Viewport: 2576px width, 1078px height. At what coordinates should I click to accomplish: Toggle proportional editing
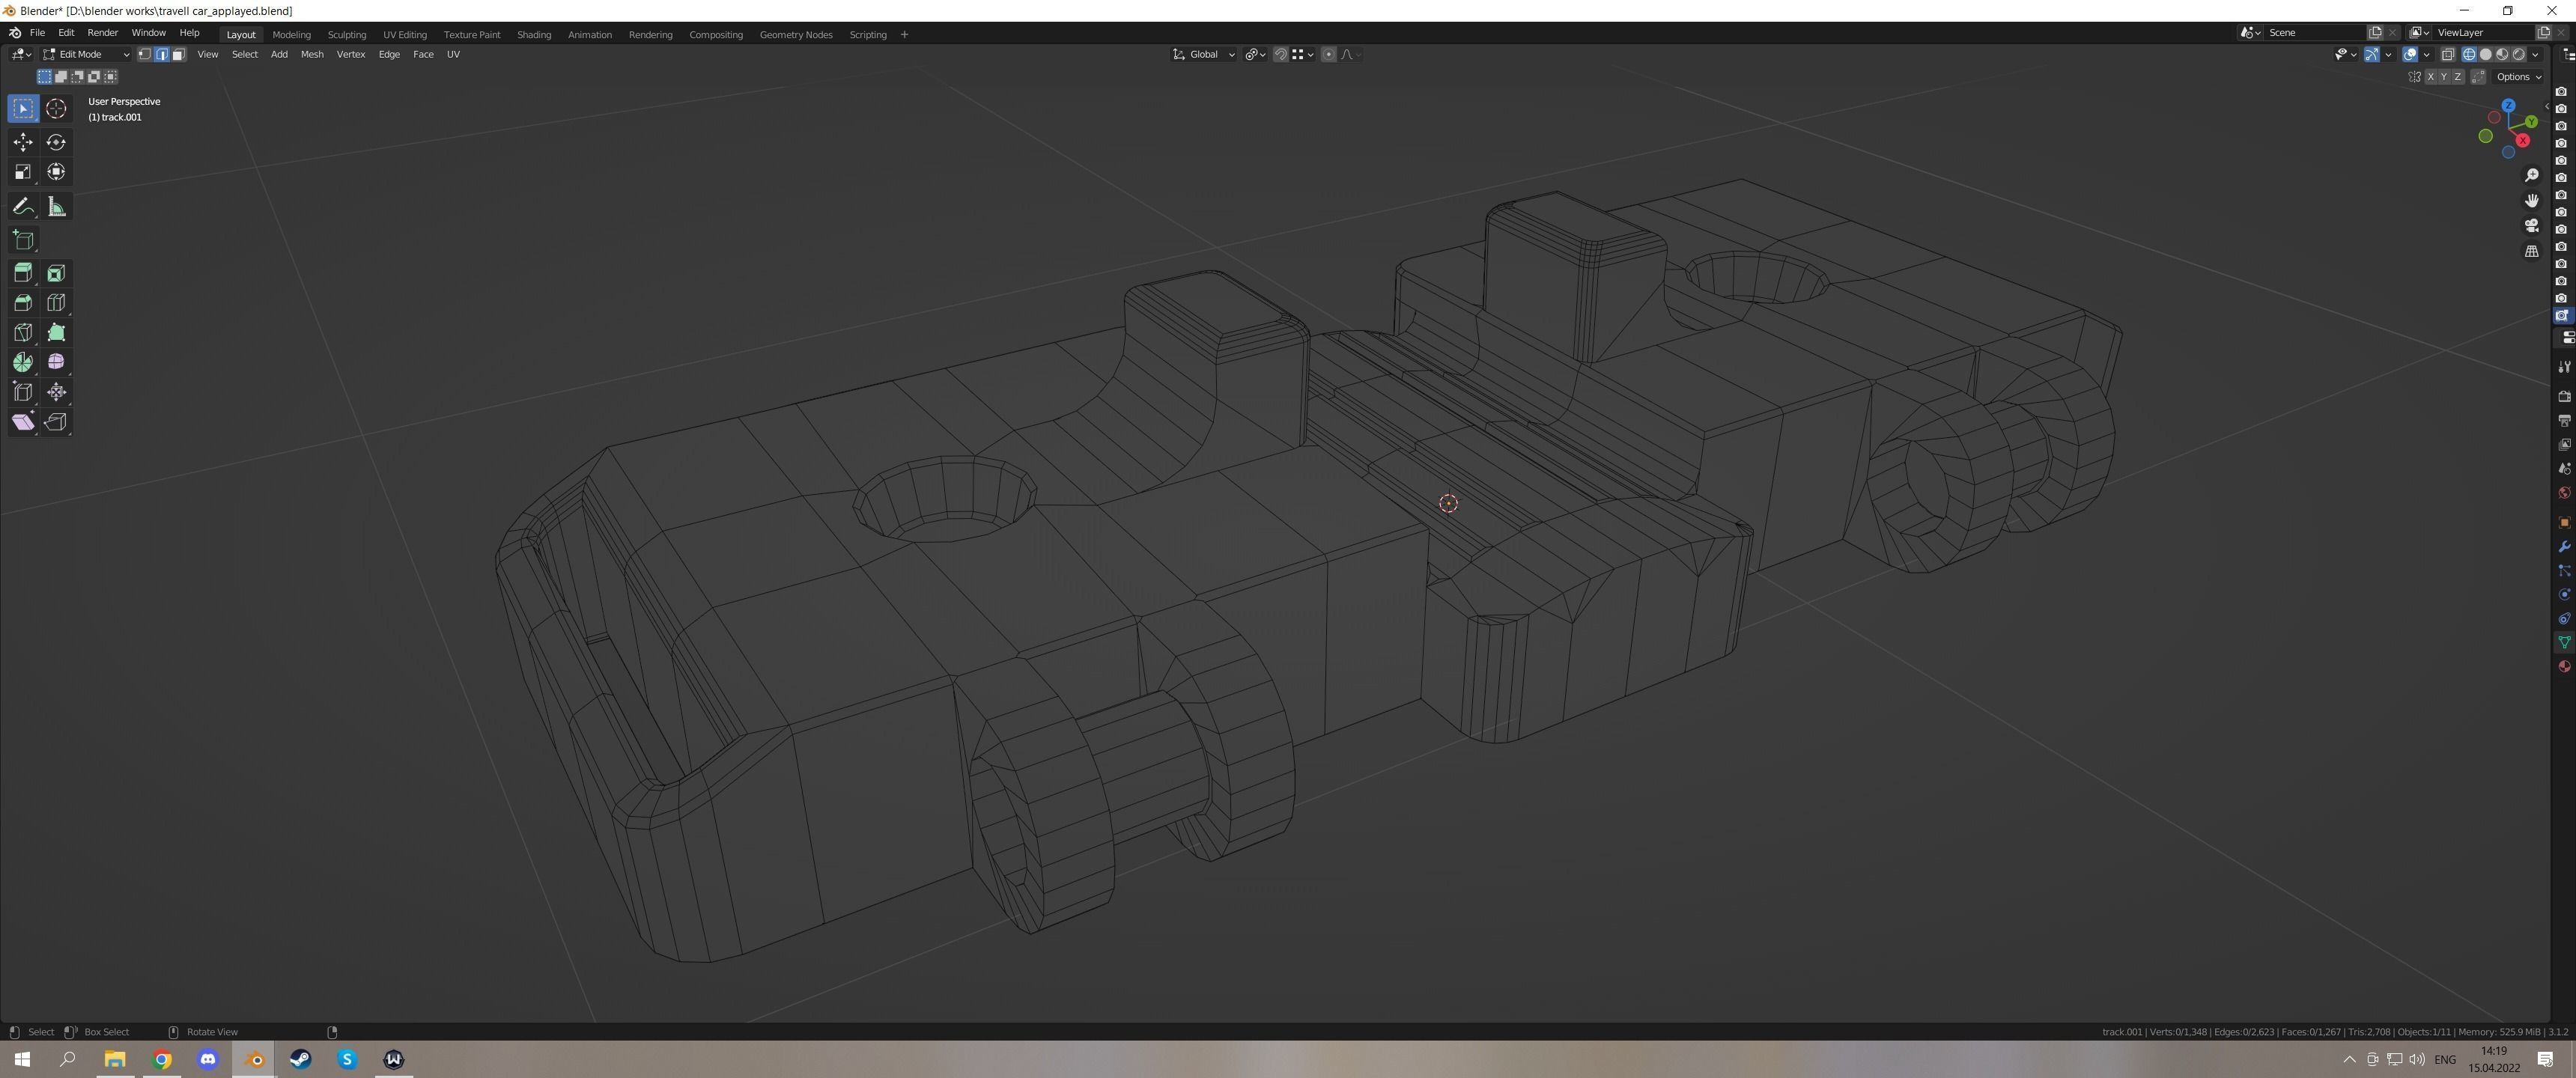(1328, 54)
